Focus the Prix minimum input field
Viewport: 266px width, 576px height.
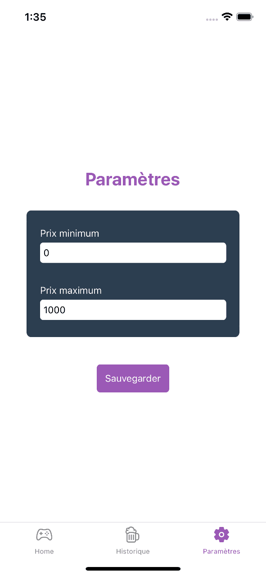pyautogui.click(x=133, y=253)
